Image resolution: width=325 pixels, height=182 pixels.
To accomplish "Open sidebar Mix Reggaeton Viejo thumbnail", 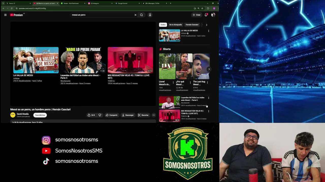I will pos(170,116).
